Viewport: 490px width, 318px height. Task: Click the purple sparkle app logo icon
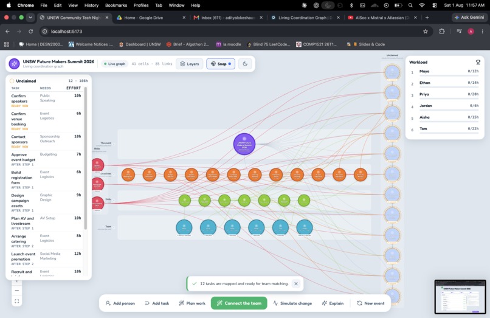coord(14,64)
